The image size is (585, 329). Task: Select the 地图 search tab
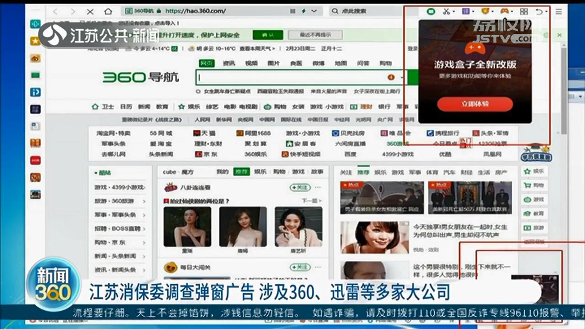pos(341,63)
